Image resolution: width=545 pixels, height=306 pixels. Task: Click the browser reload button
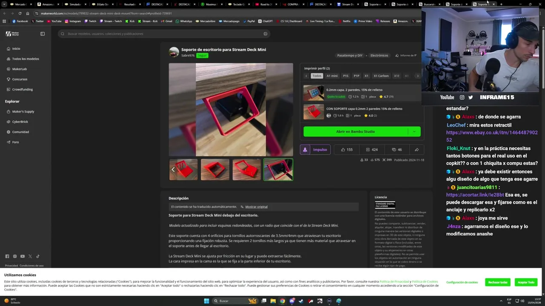click(20, 13)
